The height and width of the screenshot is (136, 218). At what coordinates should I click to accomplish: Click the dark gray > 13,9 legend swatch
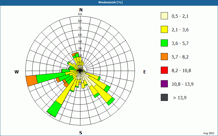pos(164,97)
